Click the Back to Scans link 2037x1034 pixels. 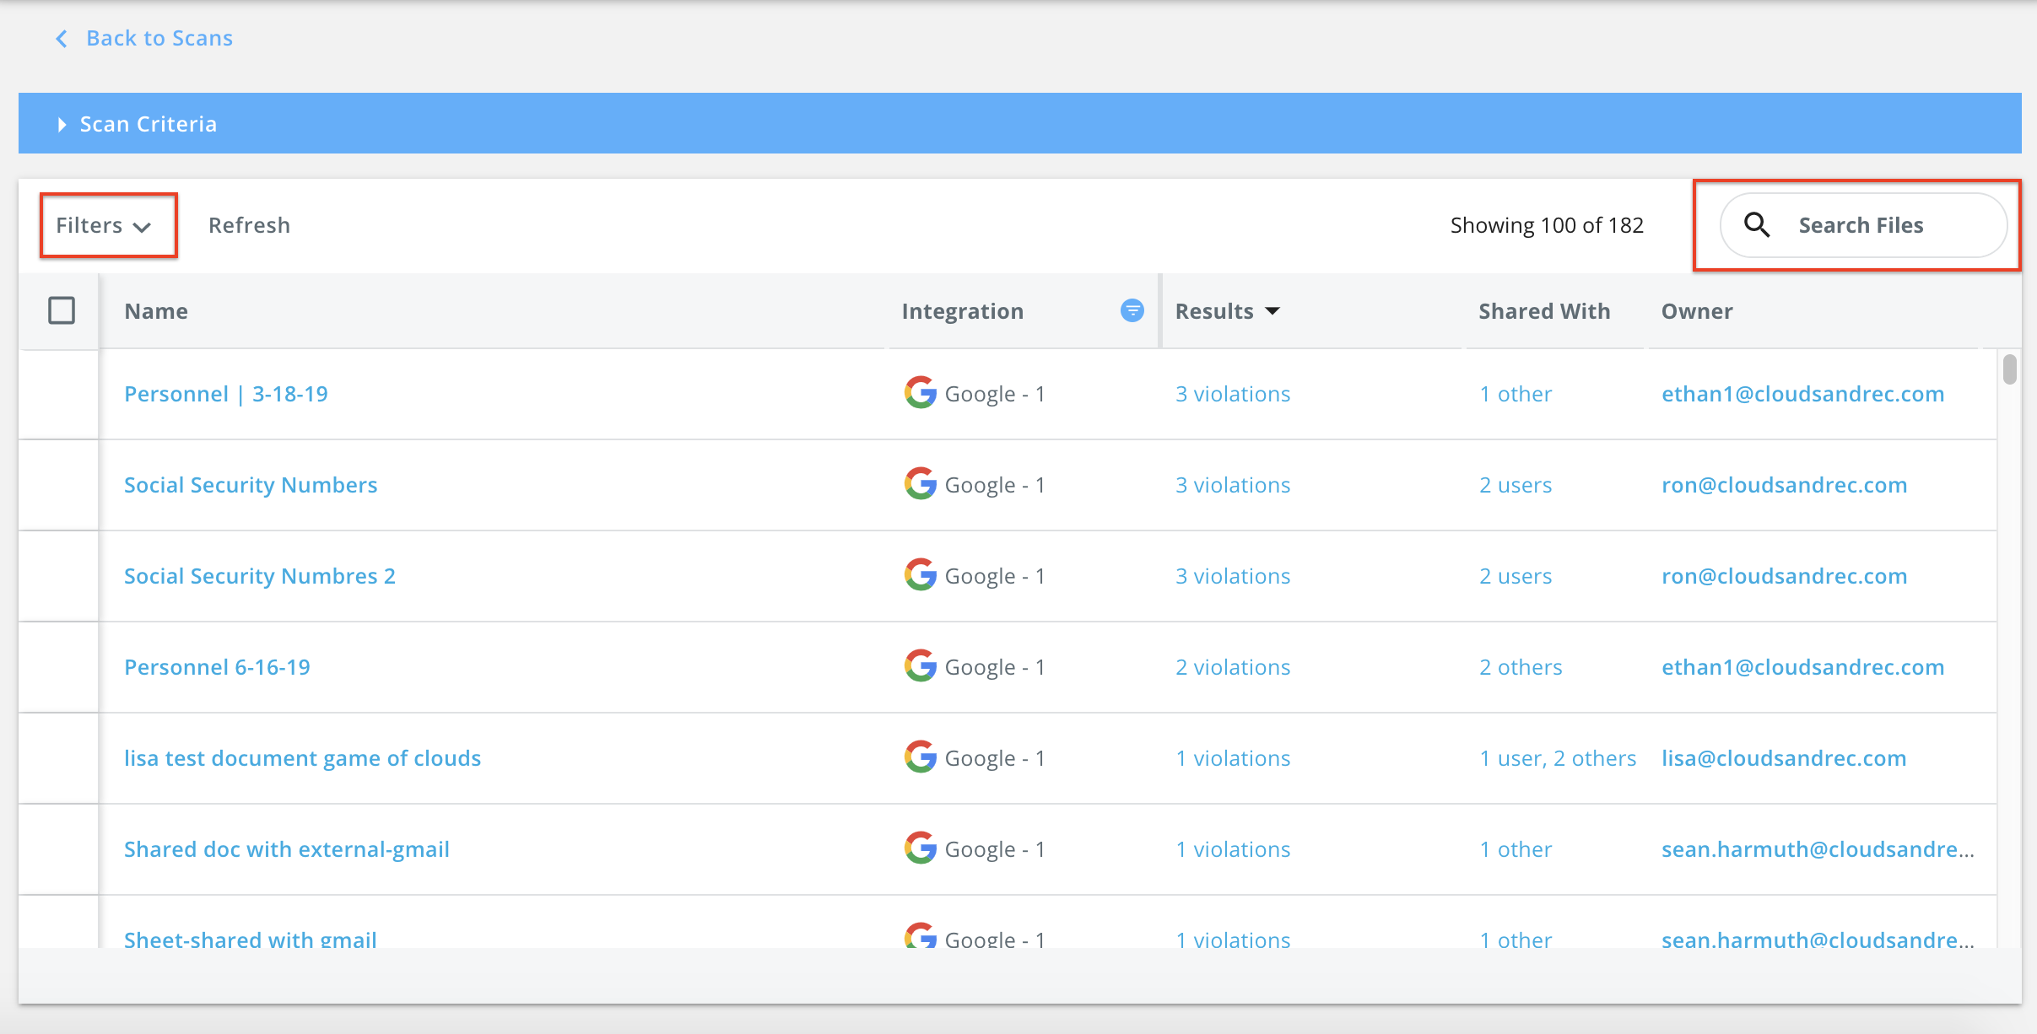click(x=158, y=38)
